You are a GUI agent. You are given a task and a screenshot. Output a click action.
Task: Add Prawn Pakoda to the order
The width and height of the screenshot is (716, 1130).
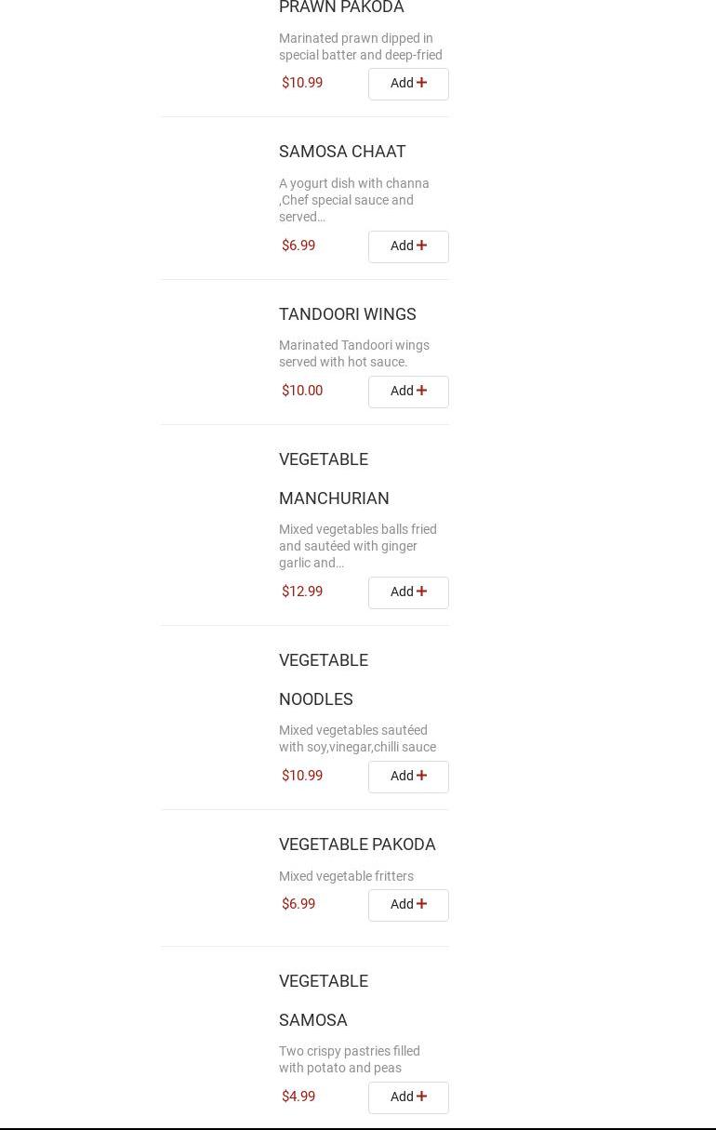point(407,84)
